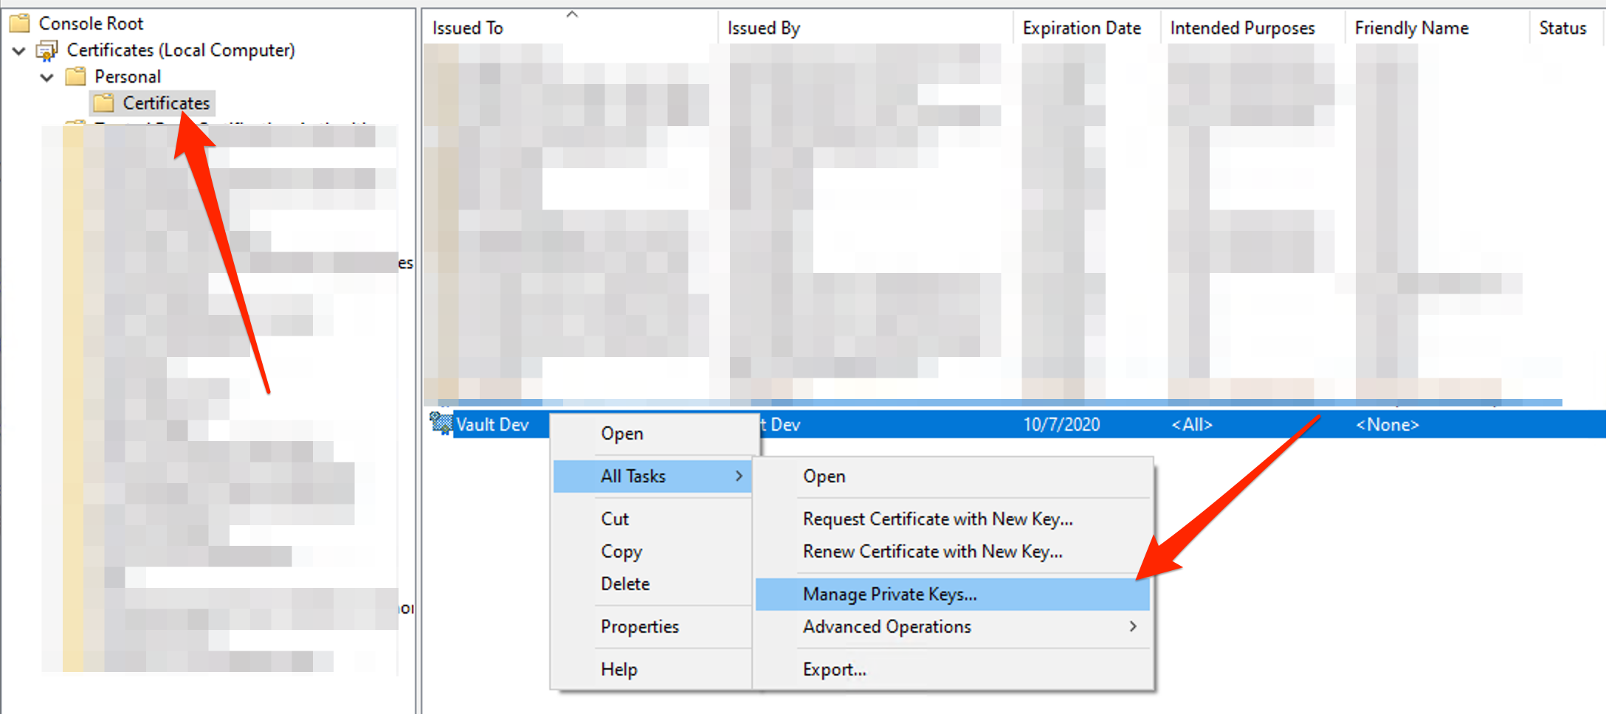Image resolution: width=1606 pixels, height=714 pixels.
Task: Click the Friendly Name column header
Action: [x=1411, y=28]
